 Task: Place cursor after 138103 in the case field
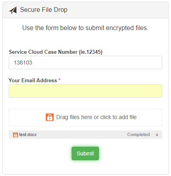[33, 62]
